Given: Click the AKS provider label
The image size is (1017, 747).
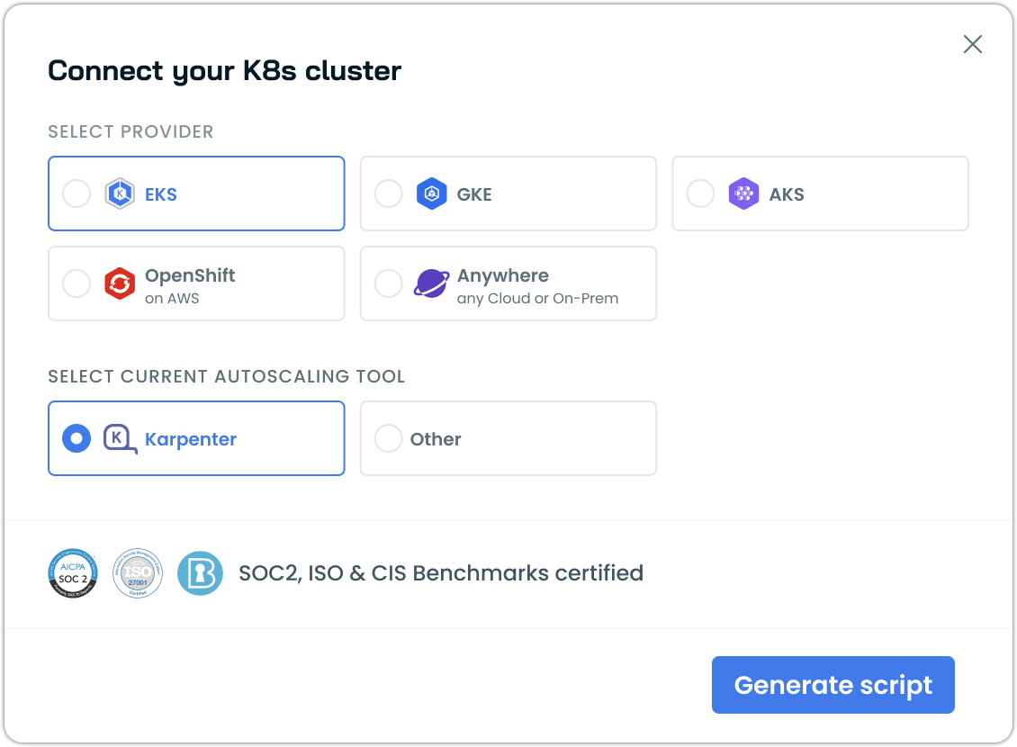Looking at the screenshot, I should tap(787, 194).
